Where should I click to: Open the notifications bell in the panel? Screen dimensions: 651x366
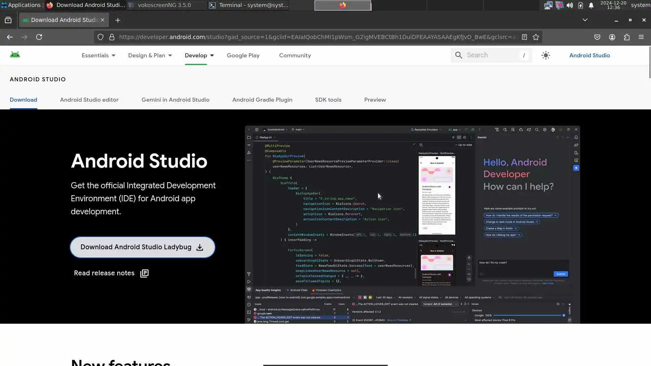pos(591,5)
